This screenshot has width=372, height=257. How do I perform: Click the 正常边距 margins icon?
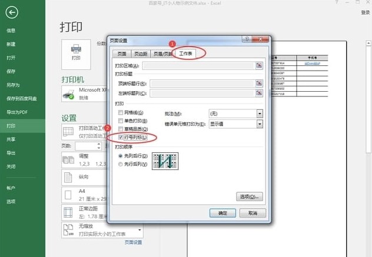point(68,212)
